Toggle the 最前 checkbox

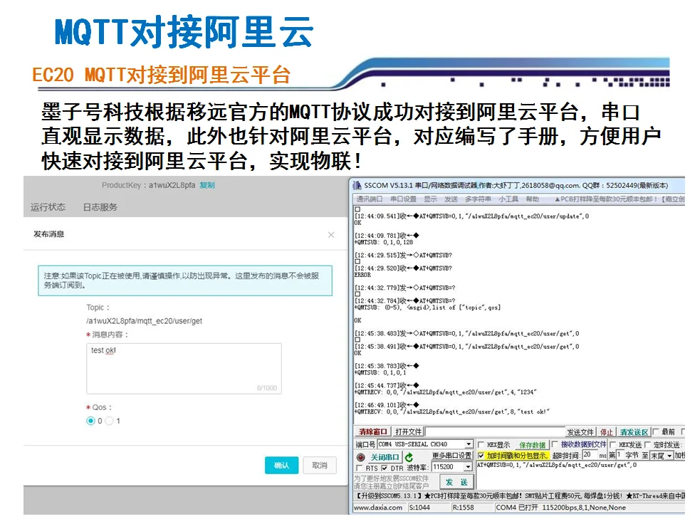pos(656,431)
